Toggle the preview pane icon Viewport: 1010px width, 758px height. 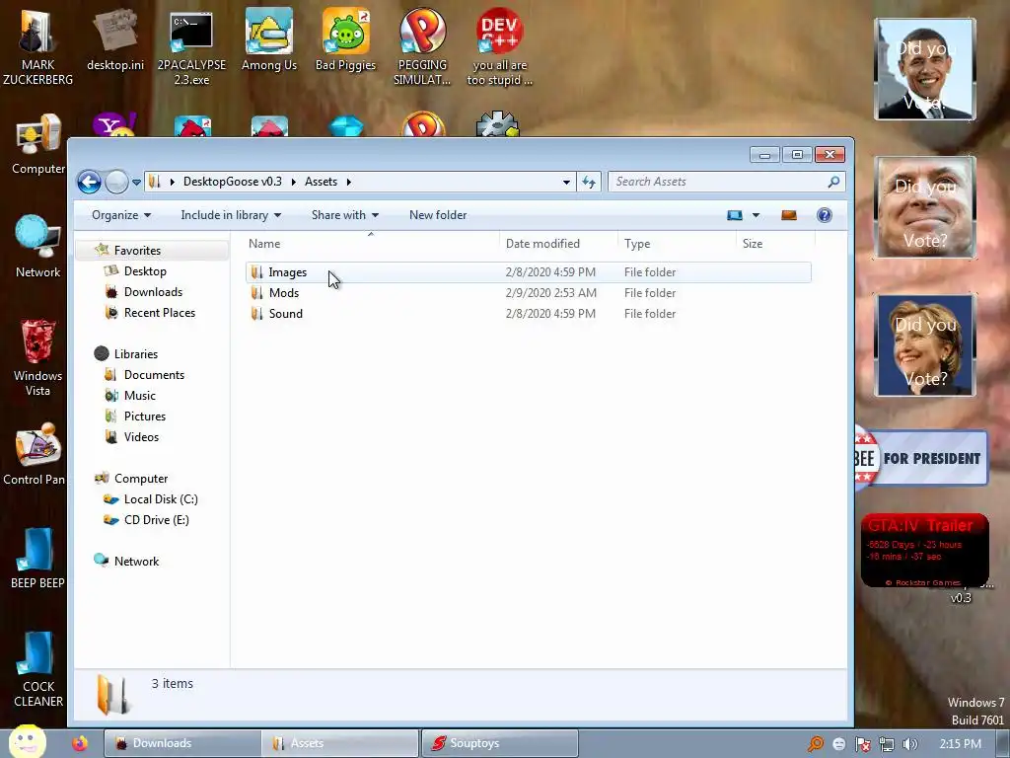(789, 215)
